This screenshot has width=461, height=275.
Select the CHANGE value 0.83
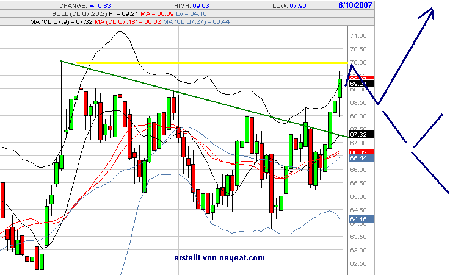(x=104, y=6)
